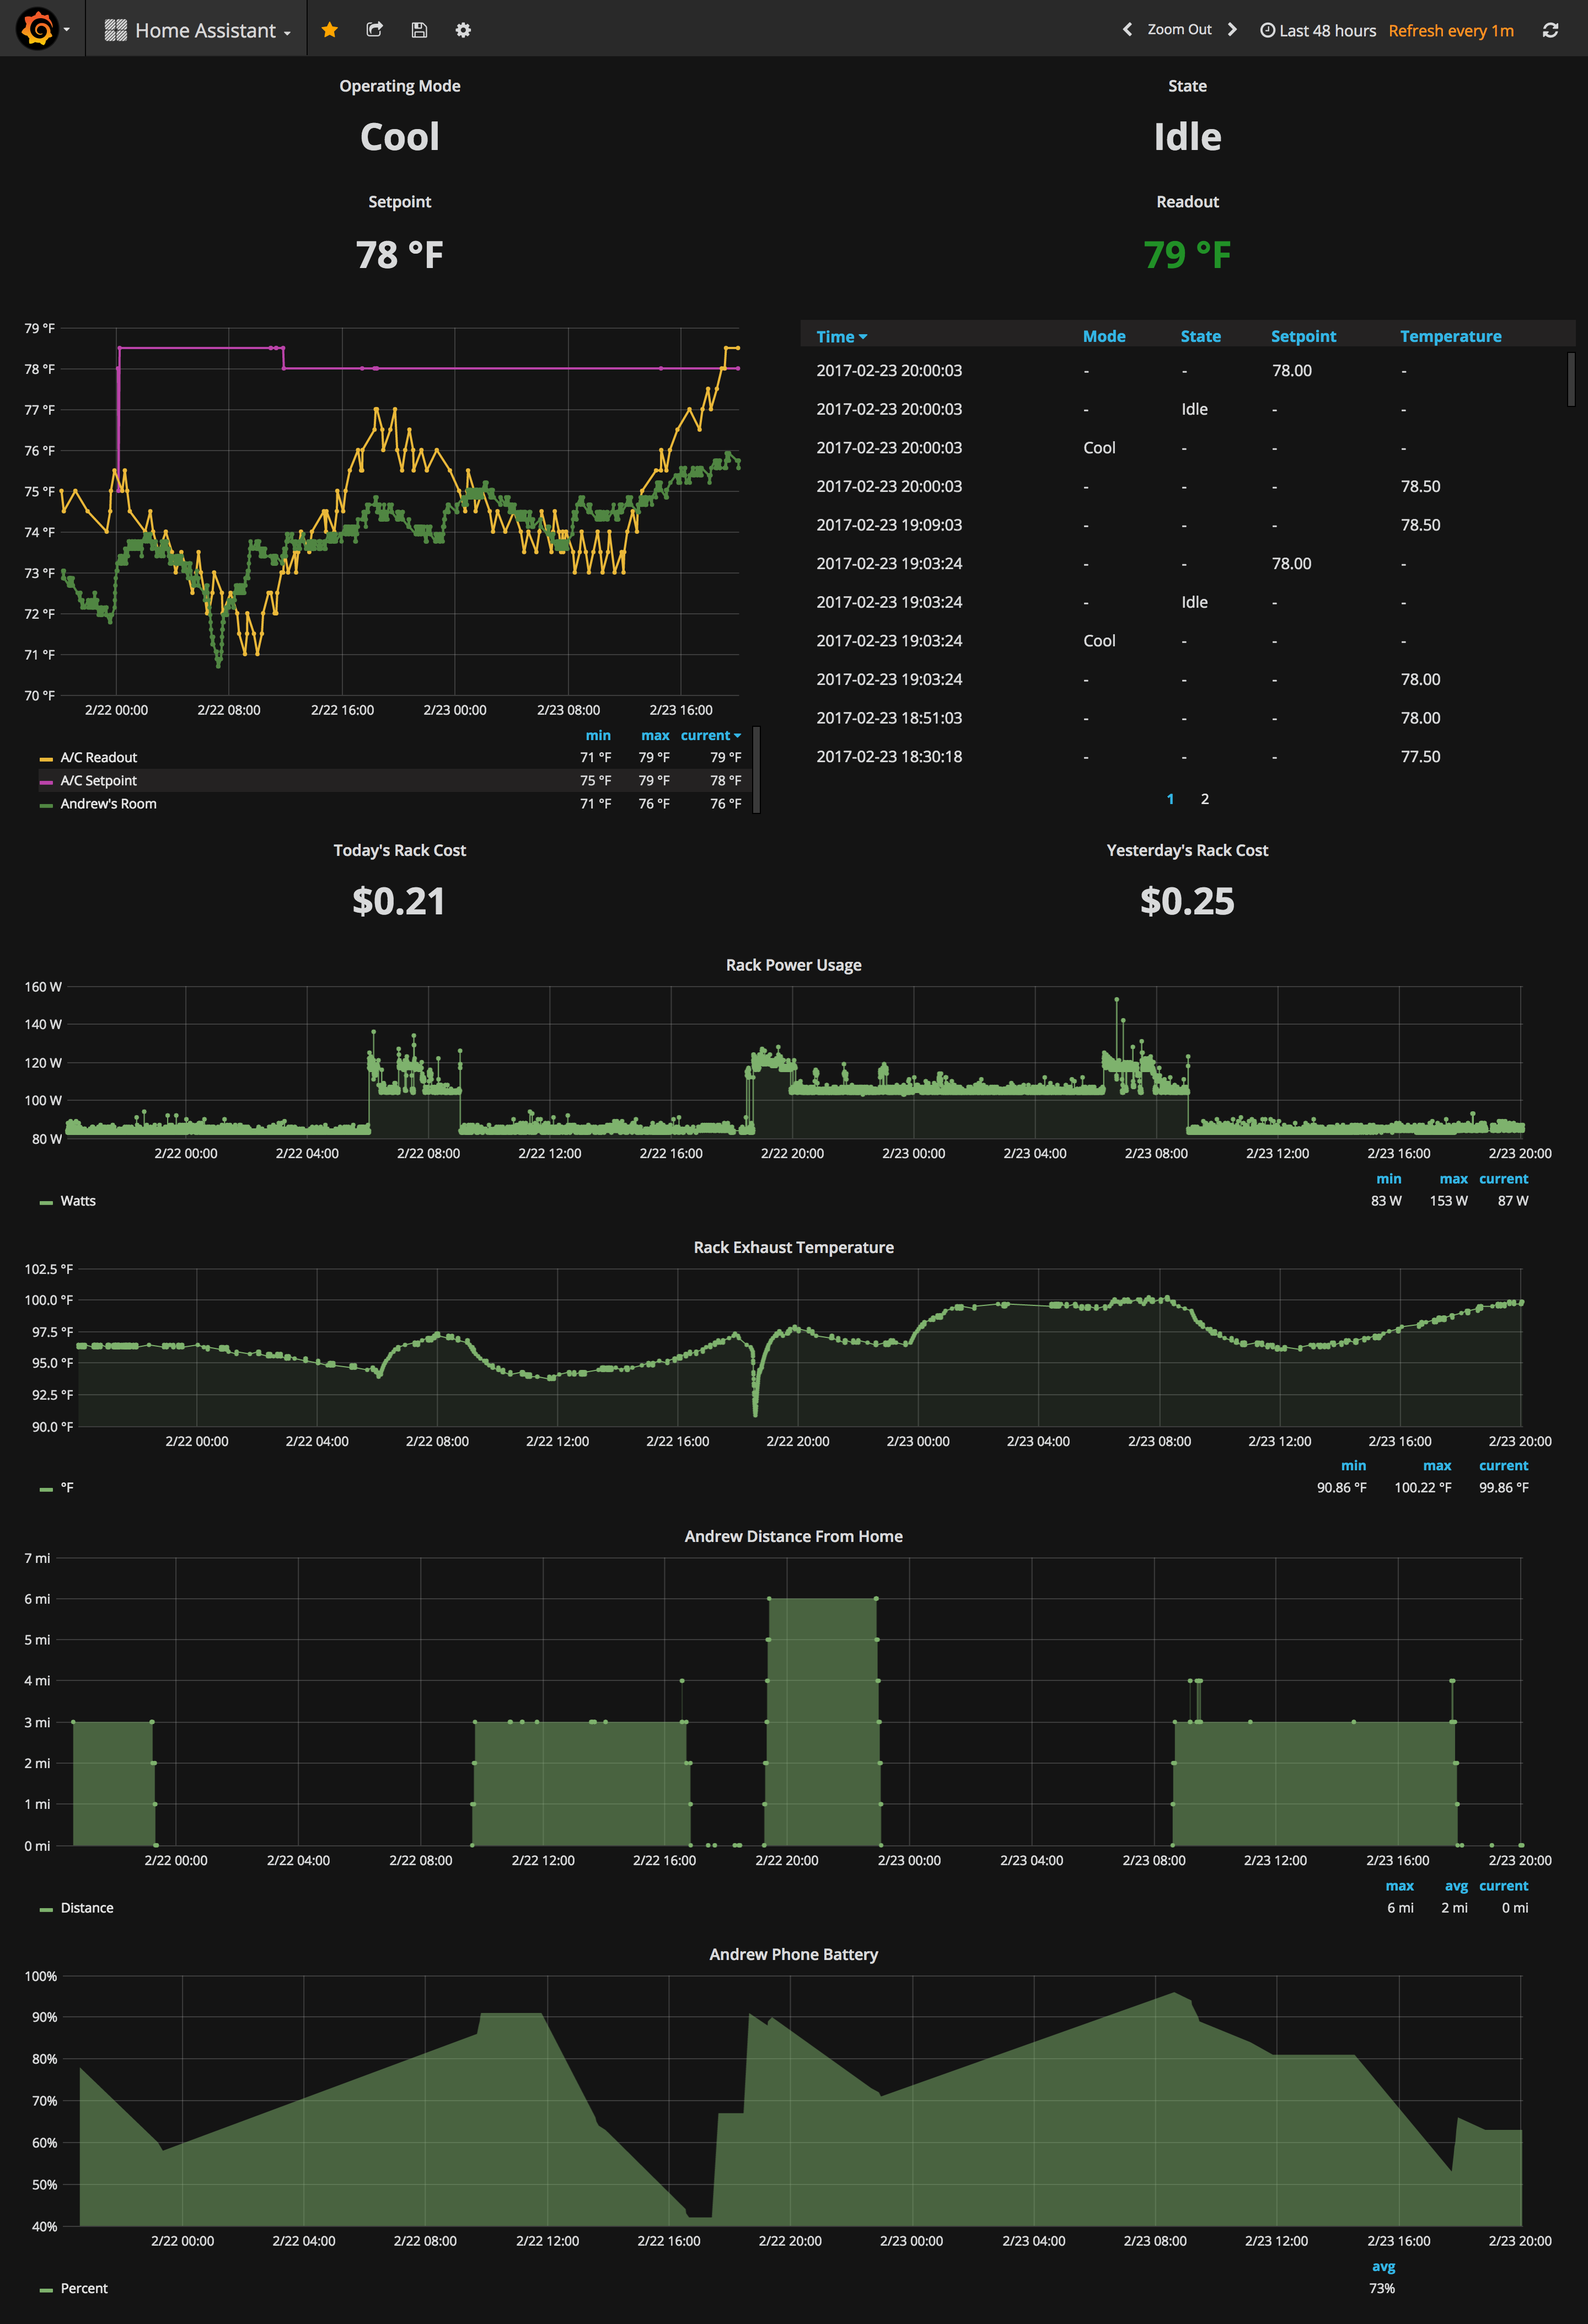
Task: Toggle A/C Readout series in legend
Action: click(x=98, y=757)
